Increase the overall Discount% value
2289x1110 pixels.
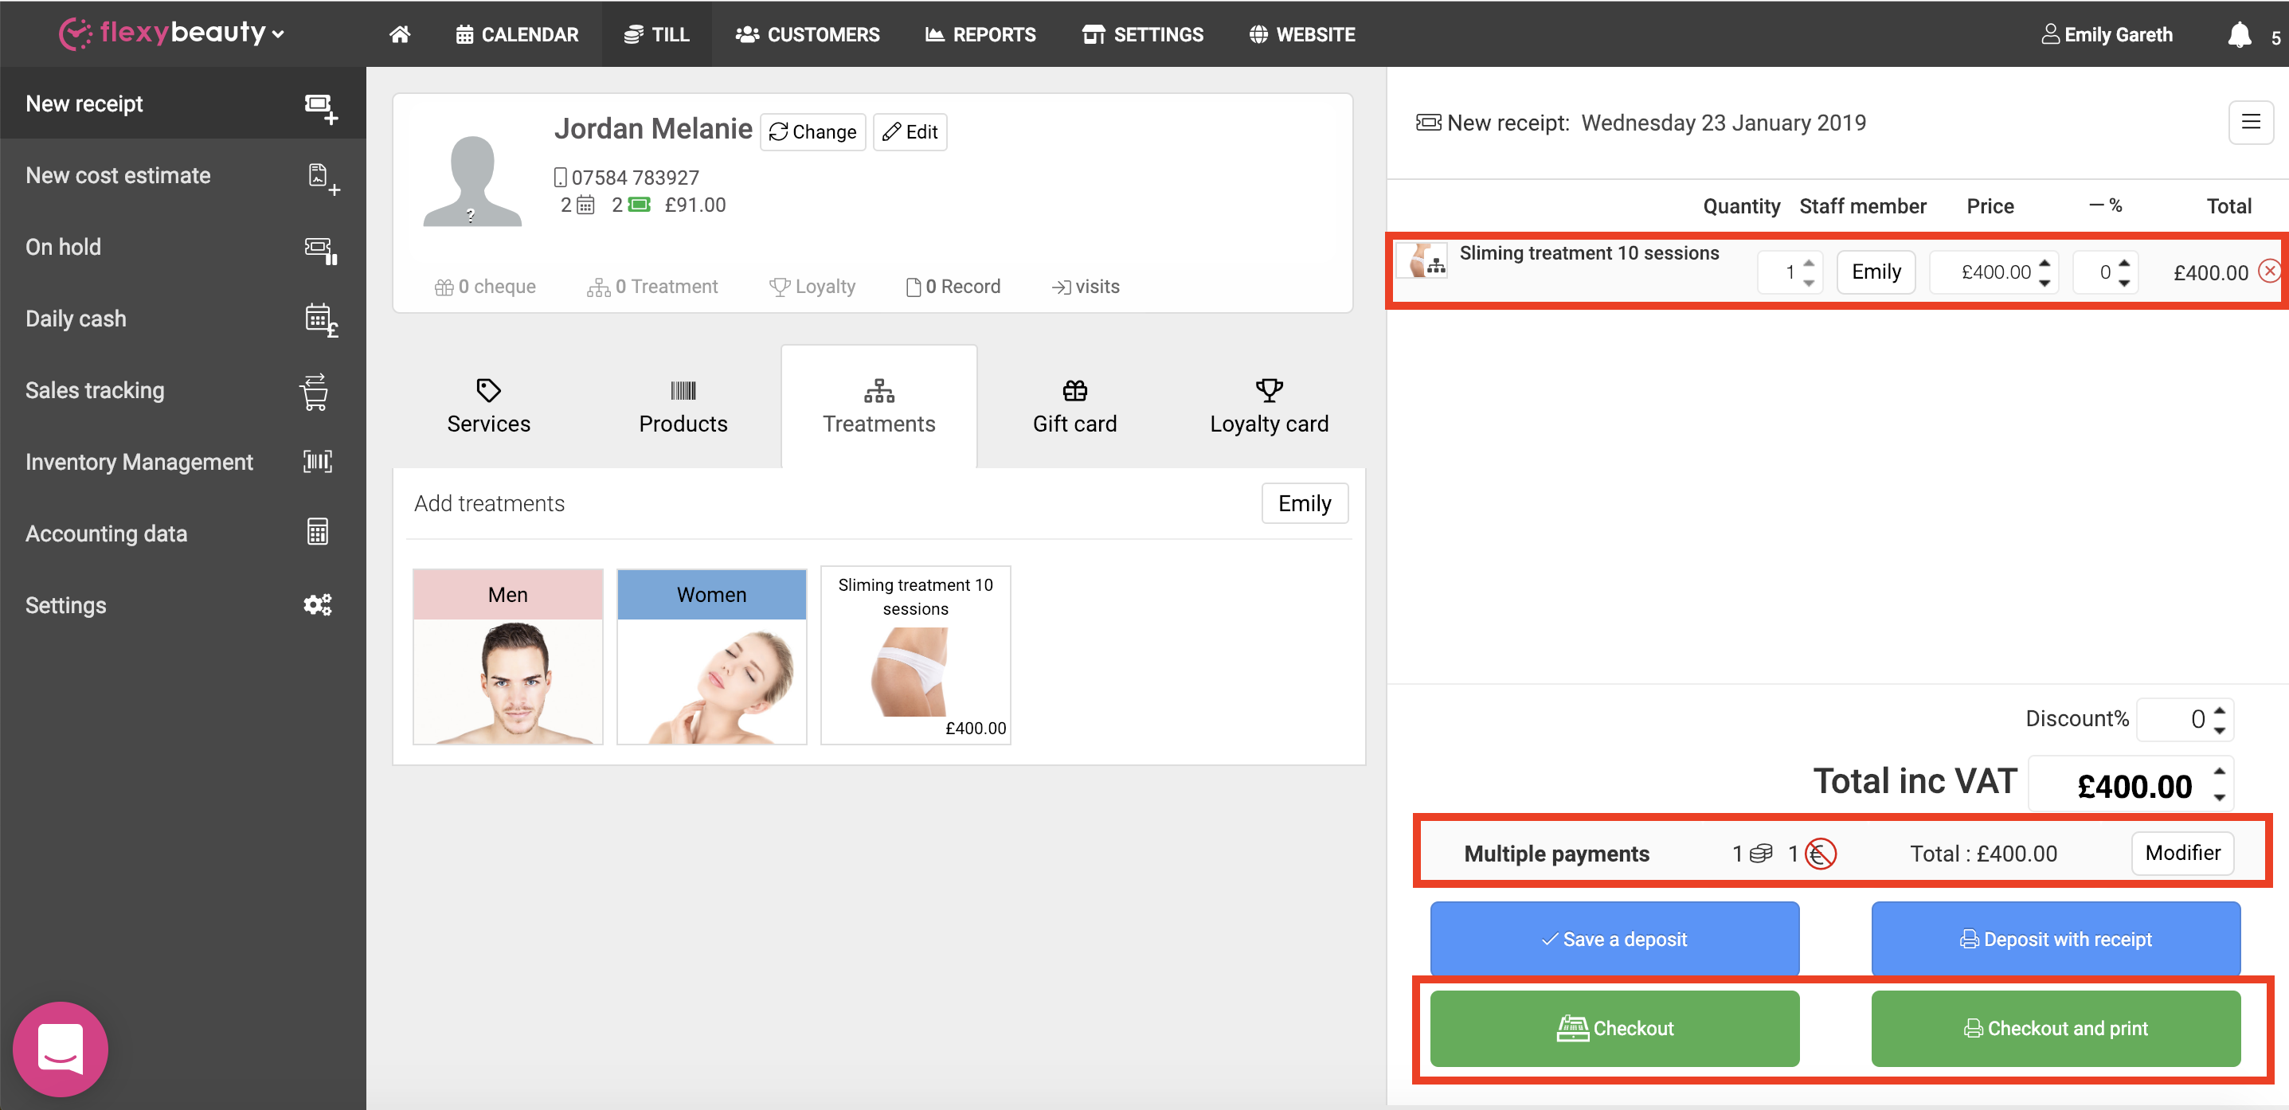[x=2219, y=709]
